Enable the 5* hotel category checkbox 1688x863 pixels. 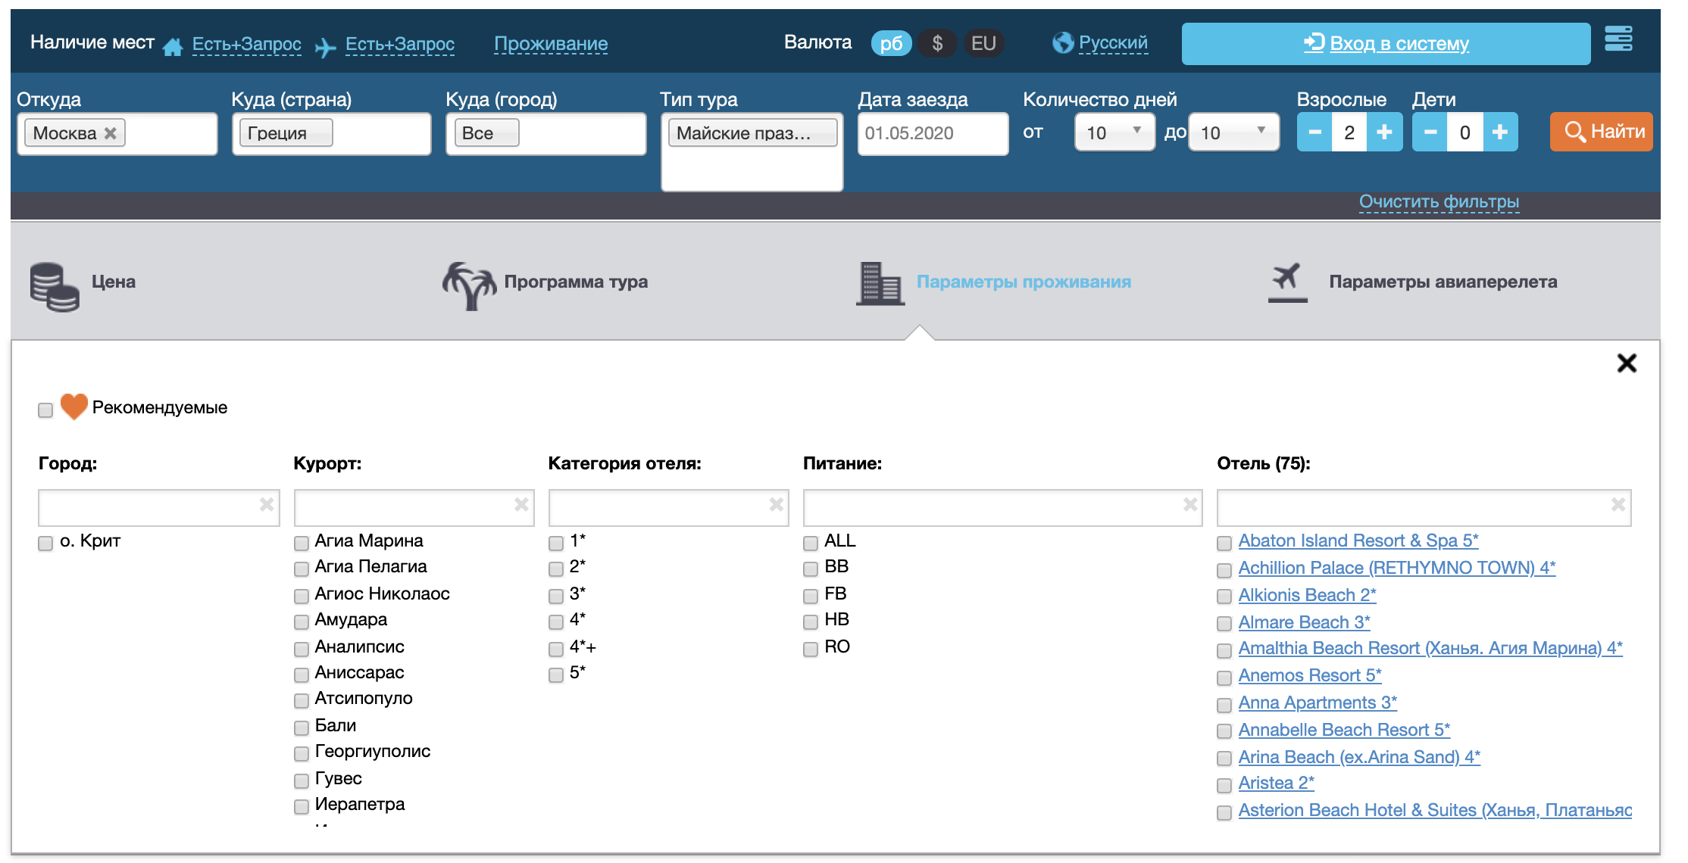click(556, 675)
